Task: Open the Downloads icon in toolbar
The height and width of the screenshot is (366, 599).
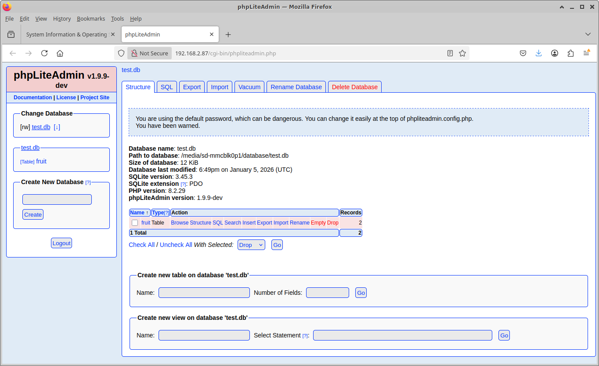Action: click(539, 53)
